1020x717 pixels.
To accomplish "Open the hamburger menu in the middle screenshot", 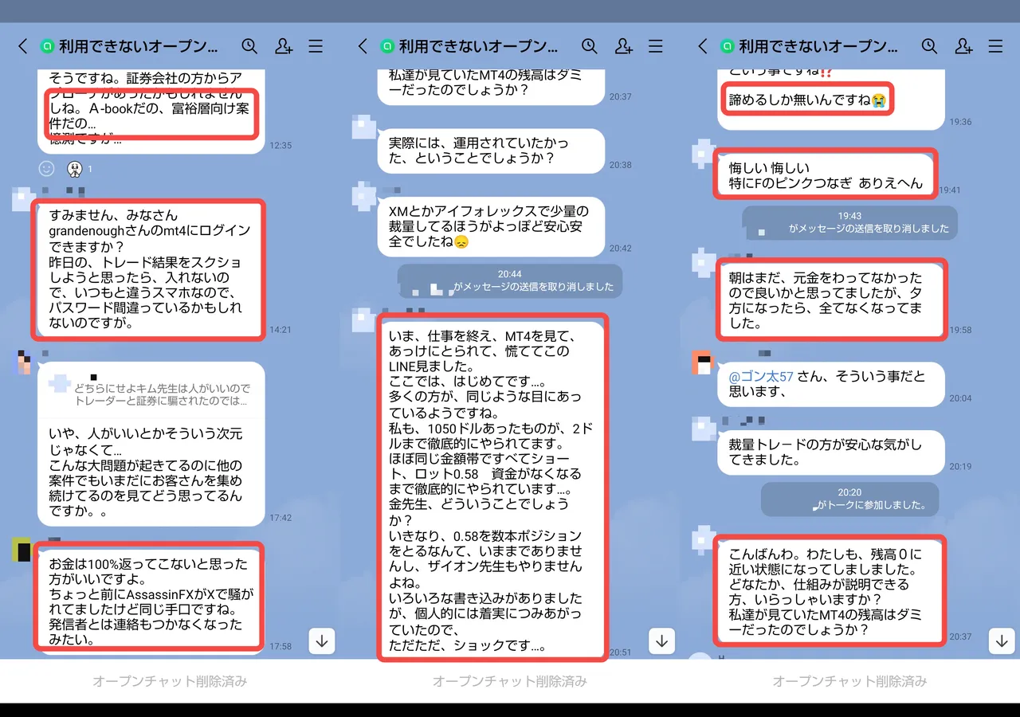I will click(656, 46).
